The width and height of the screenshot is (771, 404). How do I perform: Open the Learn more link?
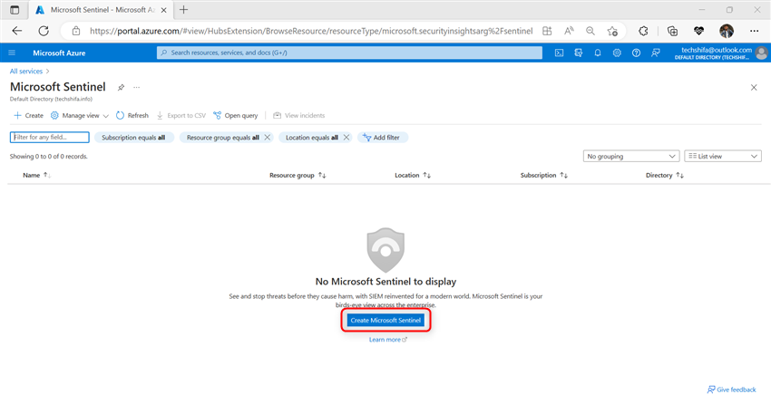(x=388, y=340)
